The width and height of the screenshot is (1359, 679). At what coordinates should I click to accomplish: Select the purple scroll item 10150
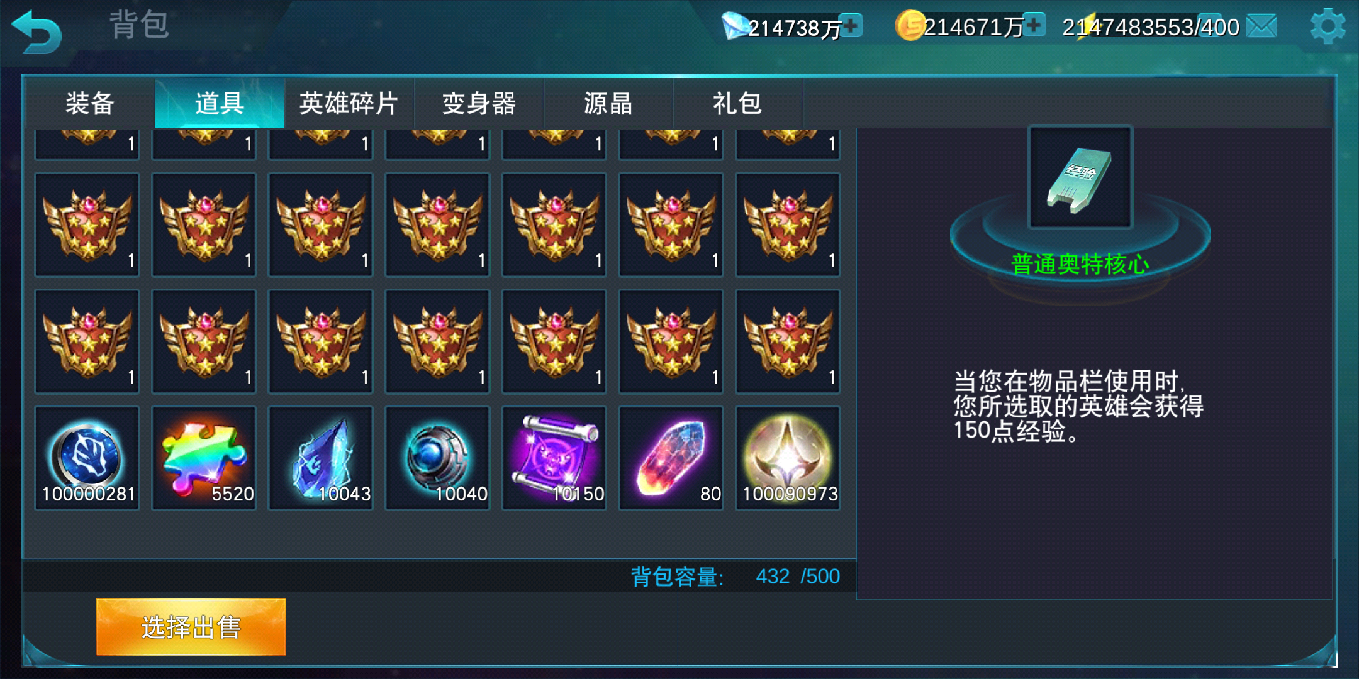pos(554,458)
